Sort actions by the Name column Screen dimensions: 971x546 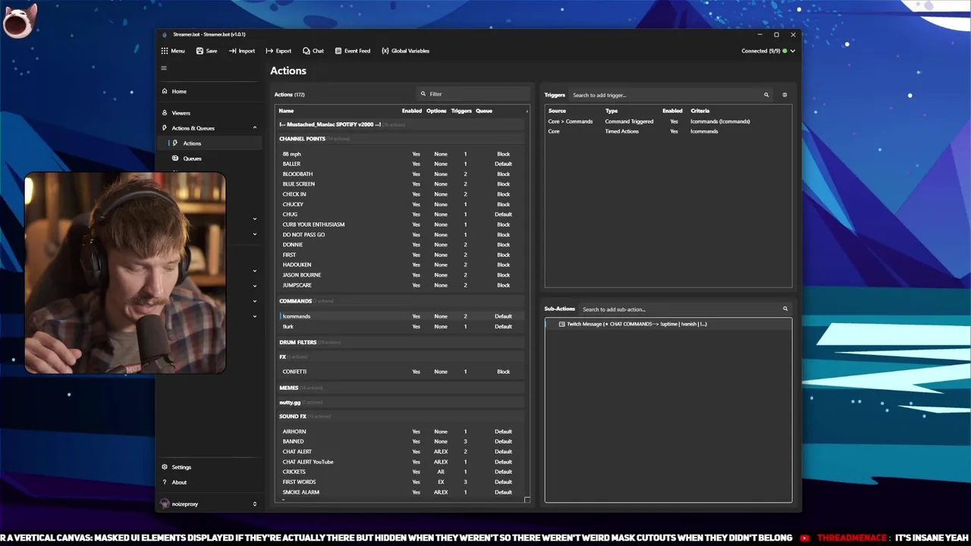[286, 111]
